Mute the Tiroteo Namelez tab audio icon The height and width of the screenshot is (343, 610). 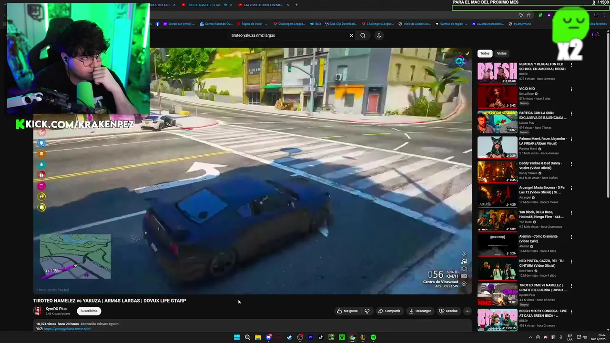225,5
